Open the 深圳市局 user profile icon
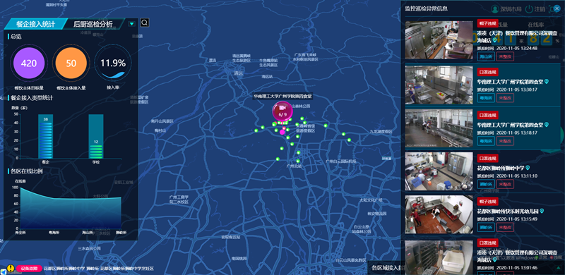Image resolution: width=565 pixels, height=275 pixels. pyautogui.click(x=495, y=9)
